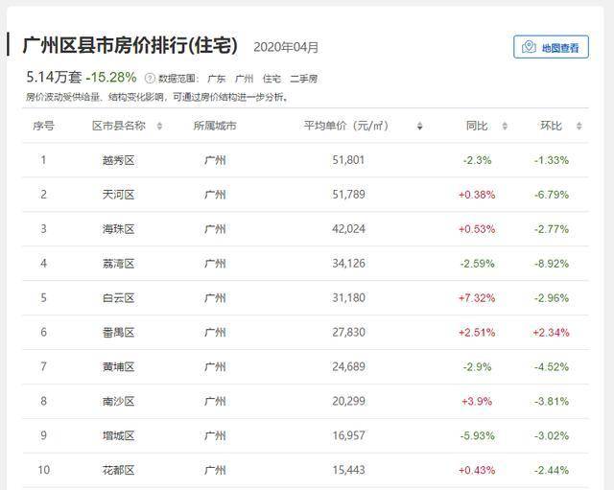Viewport: 614px width, 490px height.
Task: Select 广东 in data range
Action: [217, 79]
